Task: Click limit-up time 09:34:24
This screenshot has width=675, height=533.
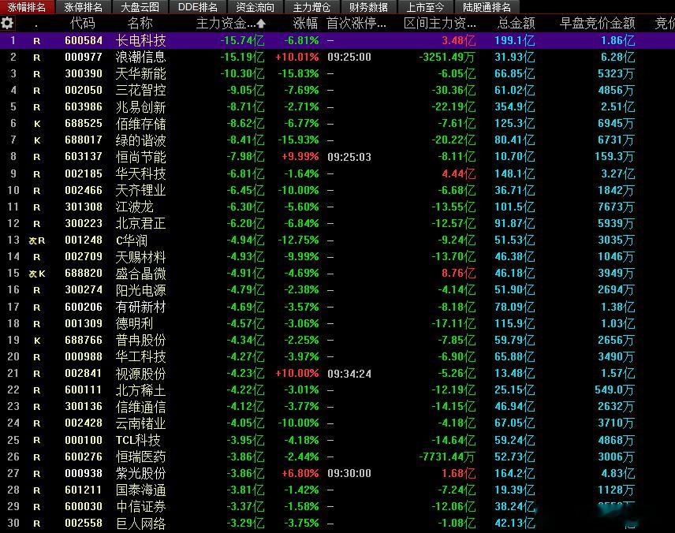Action: pos(349,374)
